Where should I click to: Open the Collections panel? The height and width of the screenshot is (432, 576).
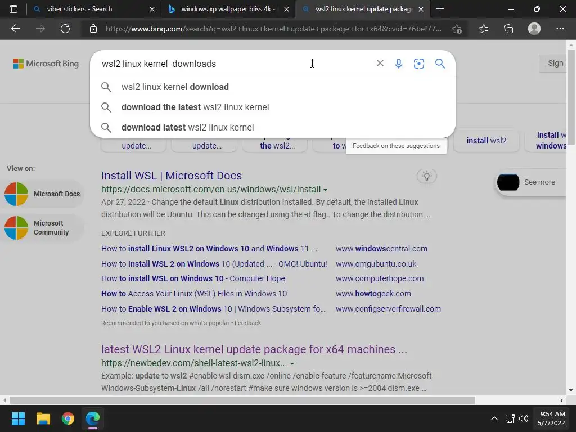tap(508, 29)
